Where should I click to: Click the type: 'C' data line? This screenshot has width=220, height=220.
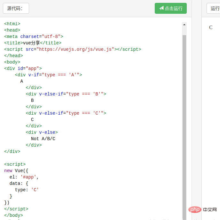pos(27,190)
